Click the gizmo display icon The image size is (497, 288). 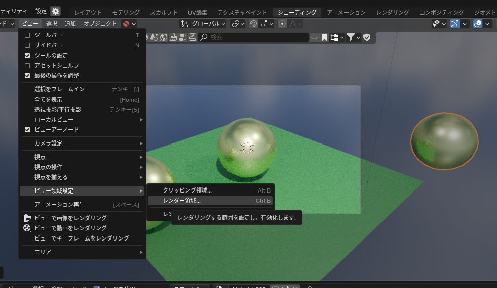coord(454,24)
